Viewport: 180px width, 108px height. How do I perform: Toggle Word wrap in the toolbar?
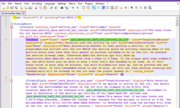pos(94,8)
